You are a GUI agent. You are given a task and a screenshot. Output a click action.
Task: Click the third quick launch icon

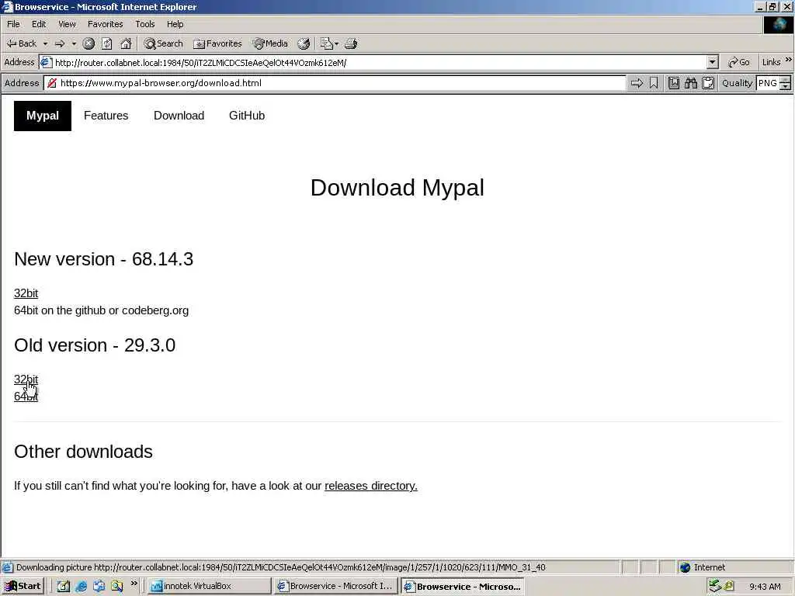tap(99, 587)
